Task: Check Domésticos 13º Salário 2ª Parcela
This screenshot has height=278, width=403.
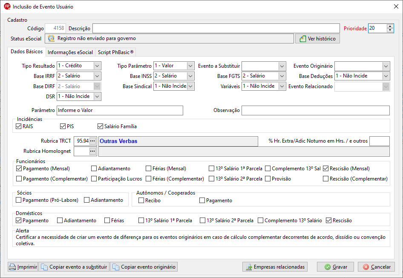Action: coord(202,221)
